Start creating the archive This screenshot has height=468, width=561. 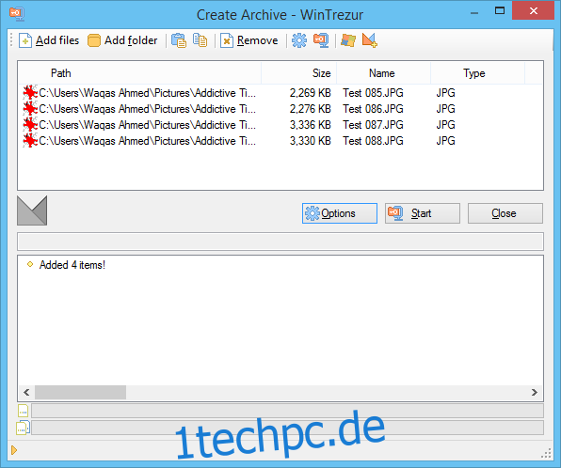(423, 213)
